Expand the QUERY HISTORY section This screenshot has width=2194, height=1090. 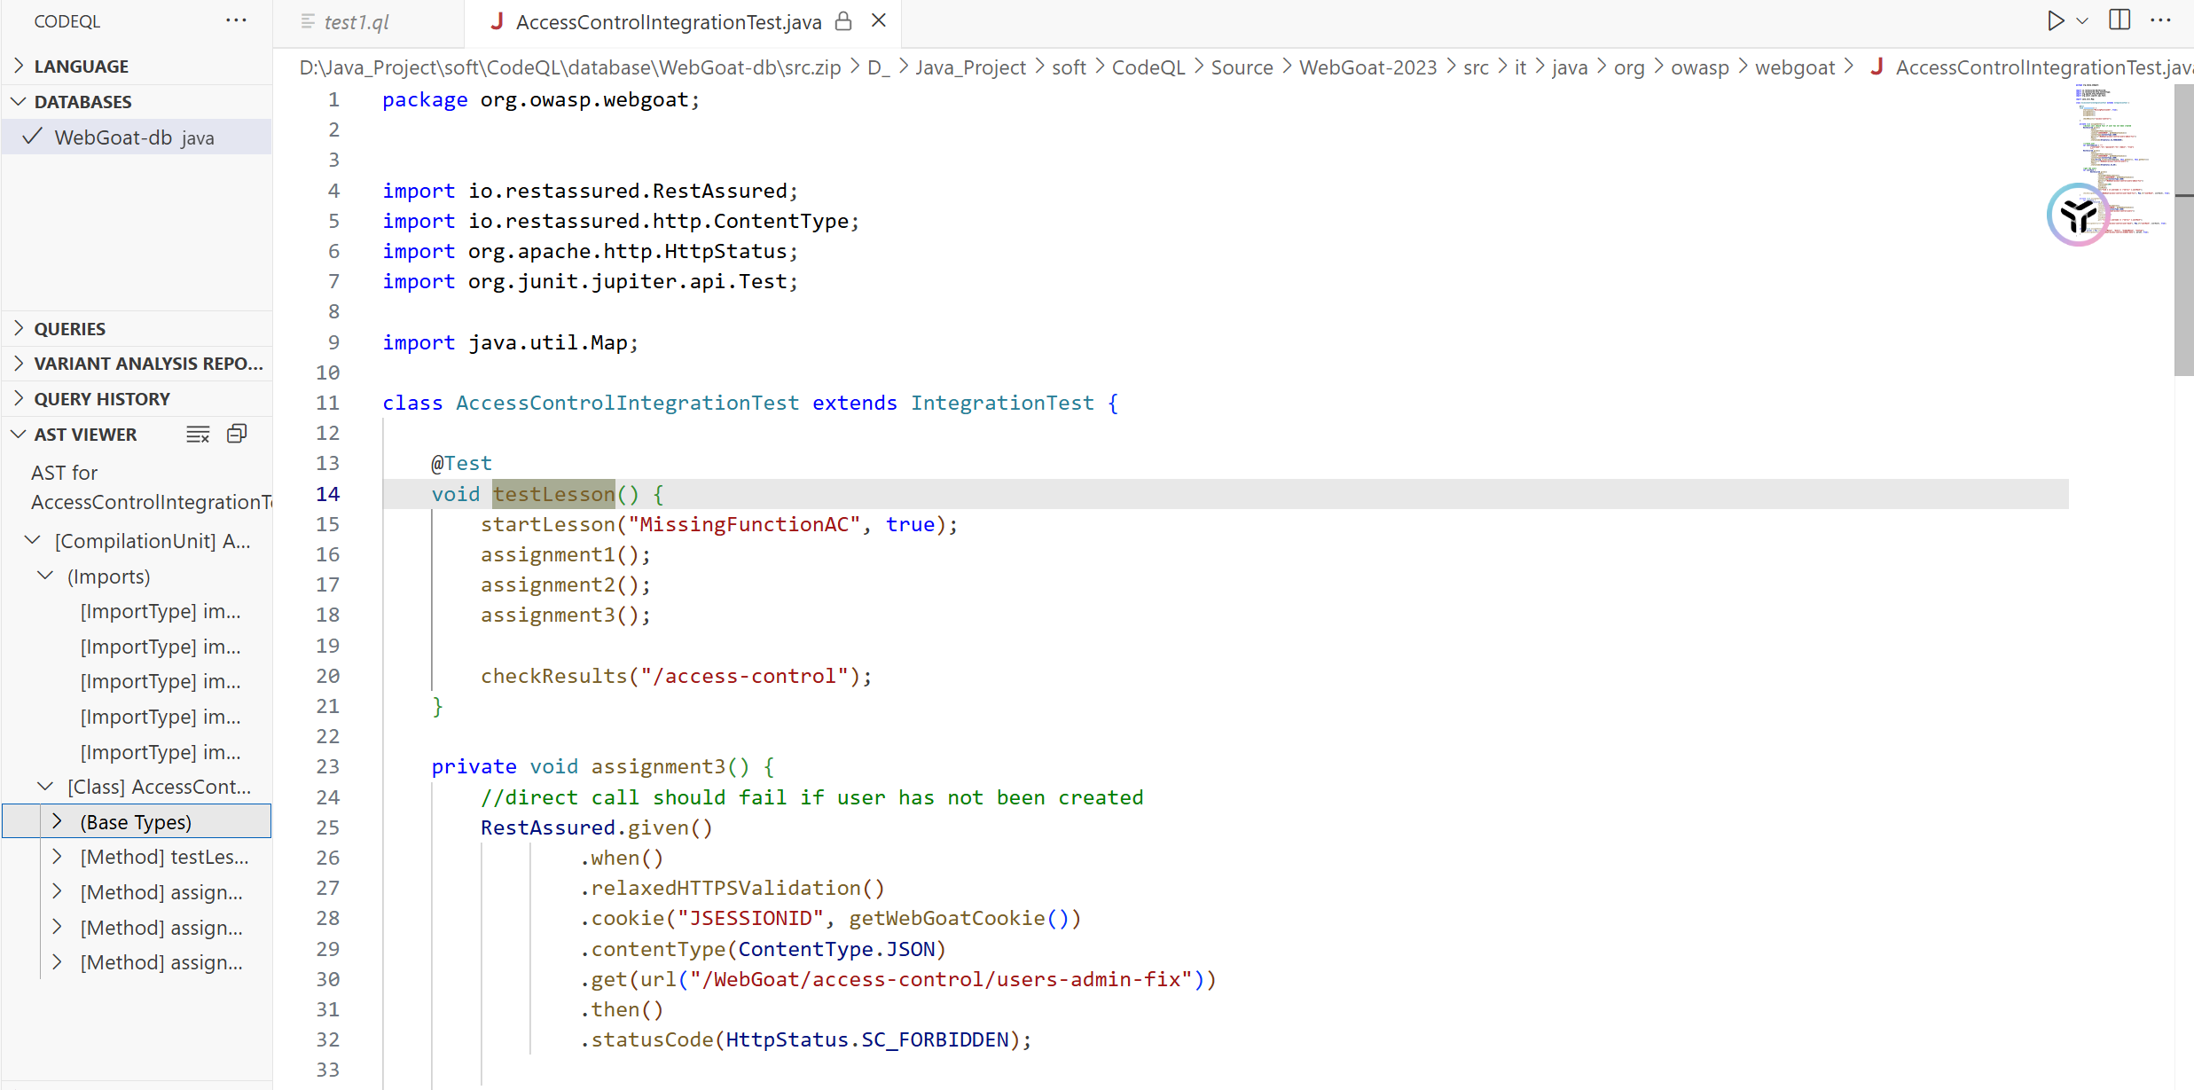[x=101, y=399]
